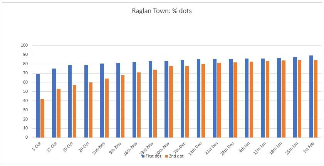Screen dimensions: 324x166
Task: Select the blue First dot legend swatch
Action: [x=143, y=156]
